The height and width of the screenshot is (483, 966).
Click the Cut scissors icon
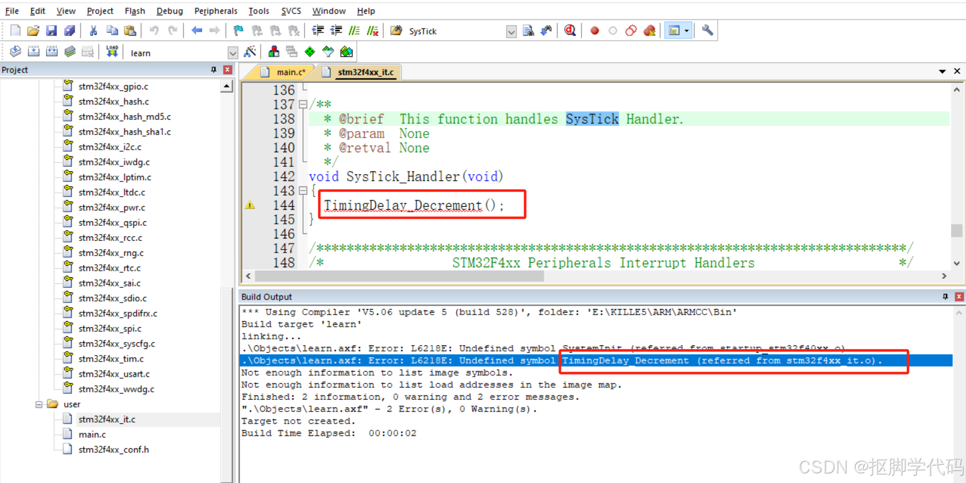coord(93,31)
